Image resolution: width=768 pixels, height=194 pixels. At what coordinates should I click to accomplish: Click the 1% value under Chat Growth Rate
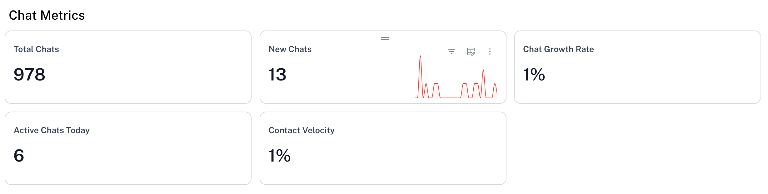tap(534, 75)
